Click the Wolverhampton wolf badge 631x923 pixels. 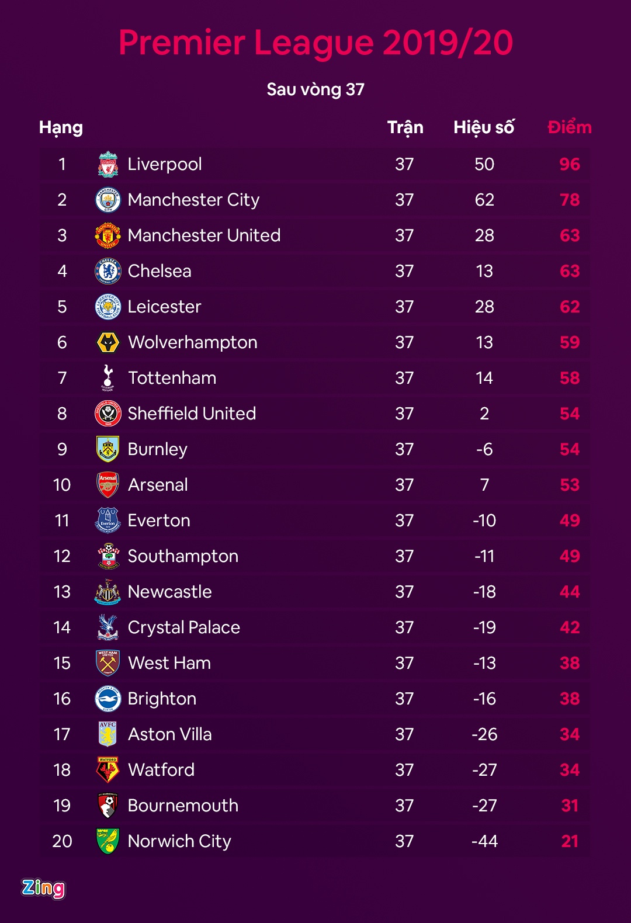click(108, 342)
